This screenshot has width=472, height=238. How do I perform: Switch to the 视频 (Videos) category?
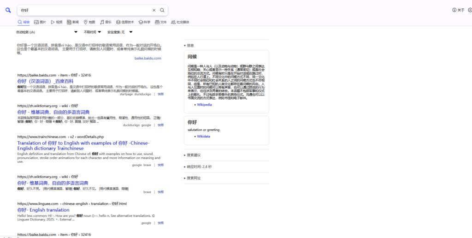click(x=56, y=22)
